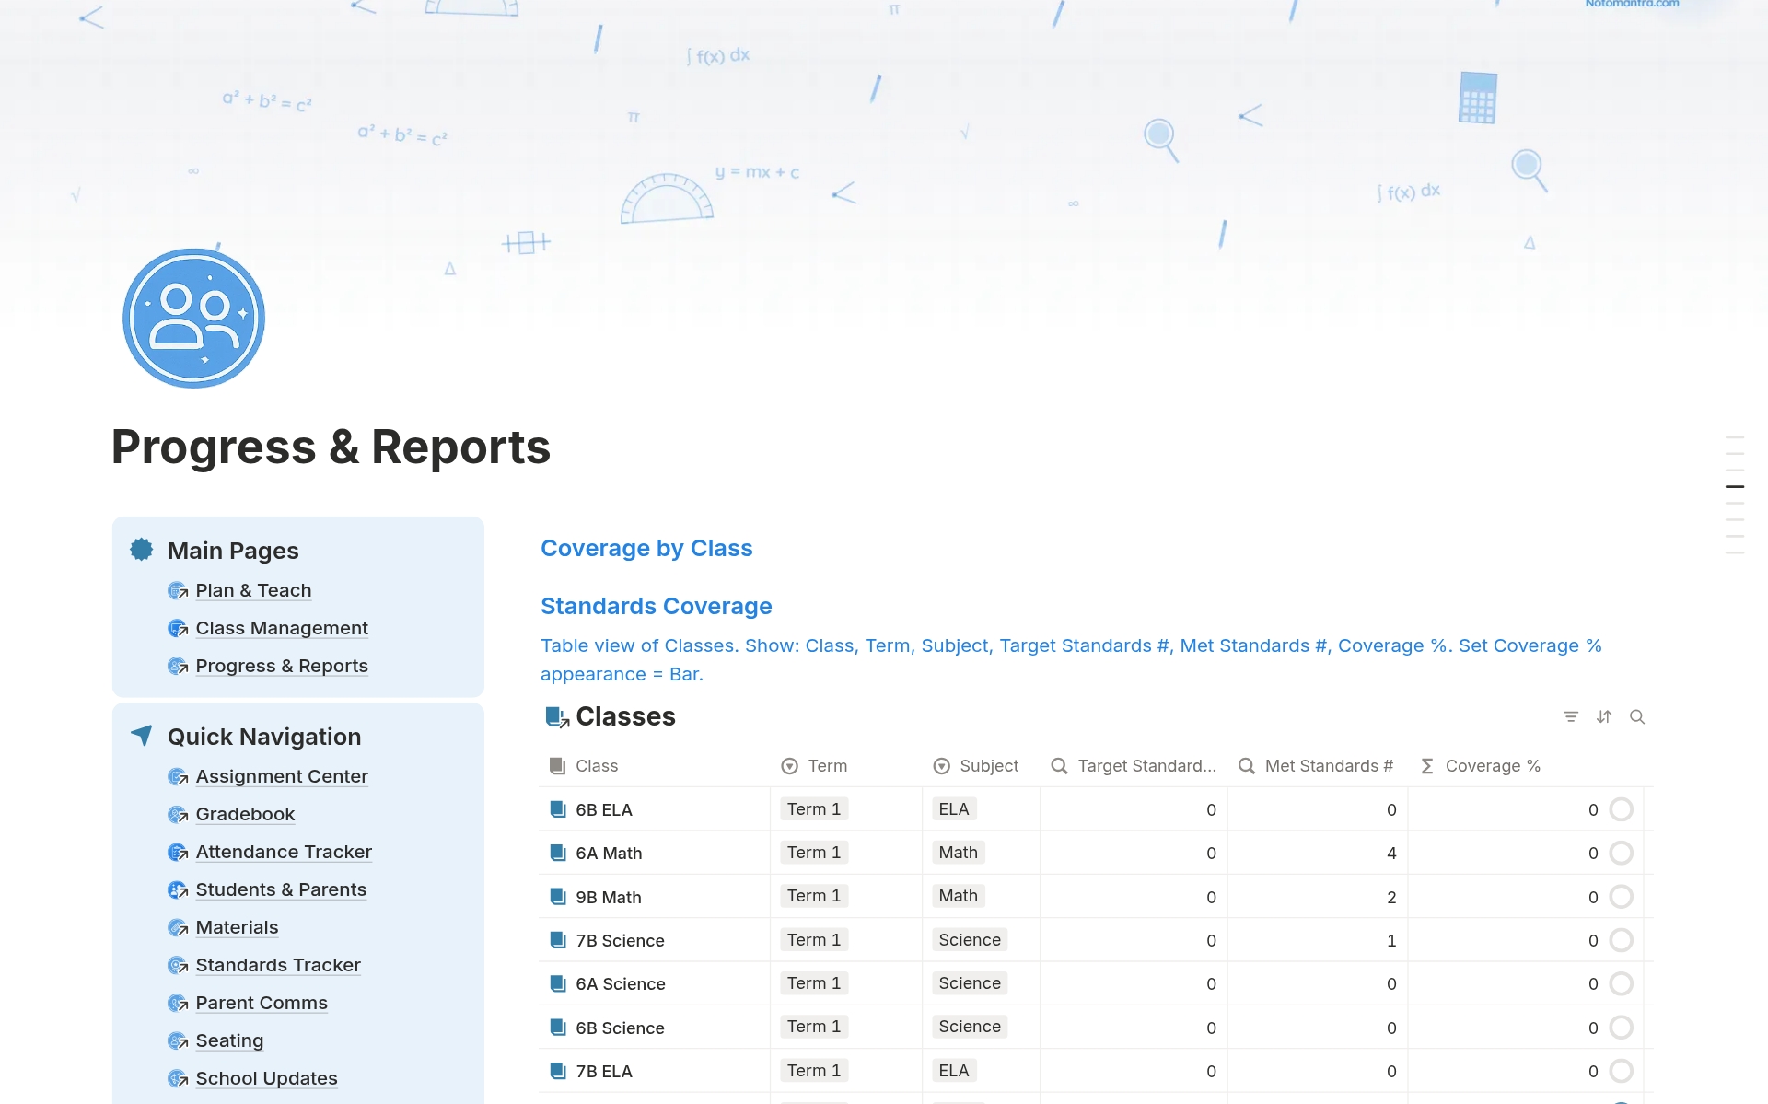Open the Subject column header menu

[x=988, y=766]
